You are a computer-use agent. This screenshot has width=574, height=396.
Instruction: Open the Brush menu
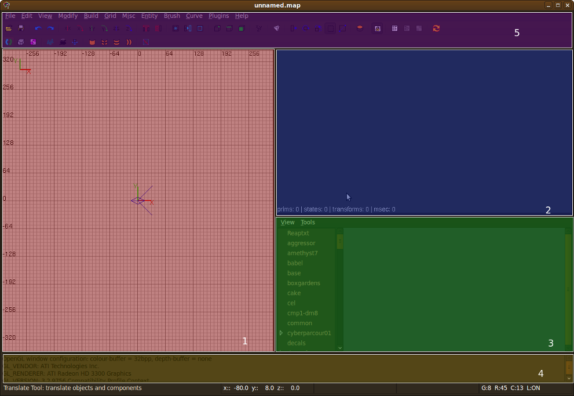pyautogui.click(x=172, y=16)
